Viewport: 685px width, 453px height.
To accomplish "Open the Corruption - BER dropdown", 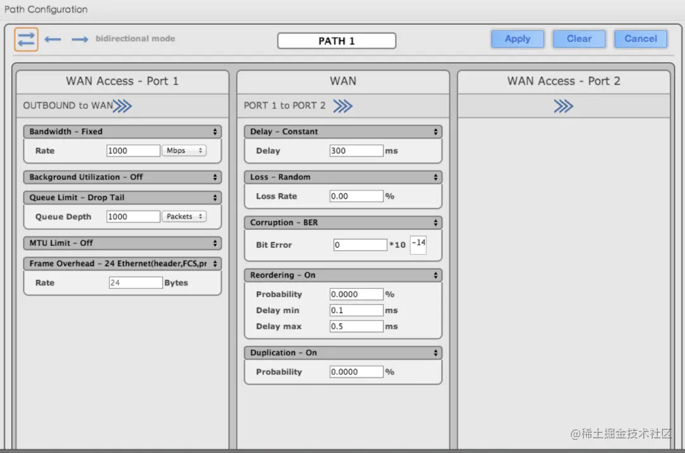I will (x=343, y=222).
